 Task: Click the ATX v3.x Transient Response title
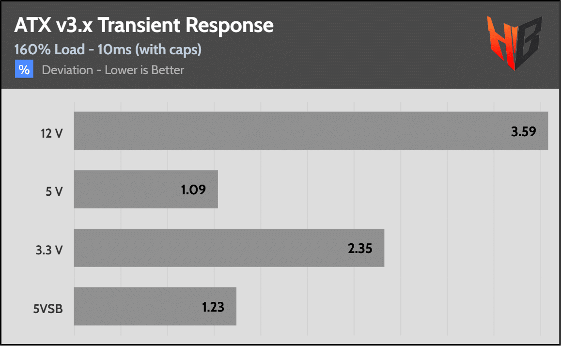point(144,25)
